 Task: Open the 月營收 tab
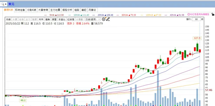pyautogui.click(x=92, y=10)
